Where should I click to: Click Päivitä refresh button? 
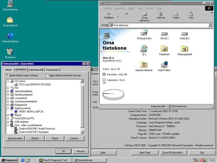tap(35, 138)
